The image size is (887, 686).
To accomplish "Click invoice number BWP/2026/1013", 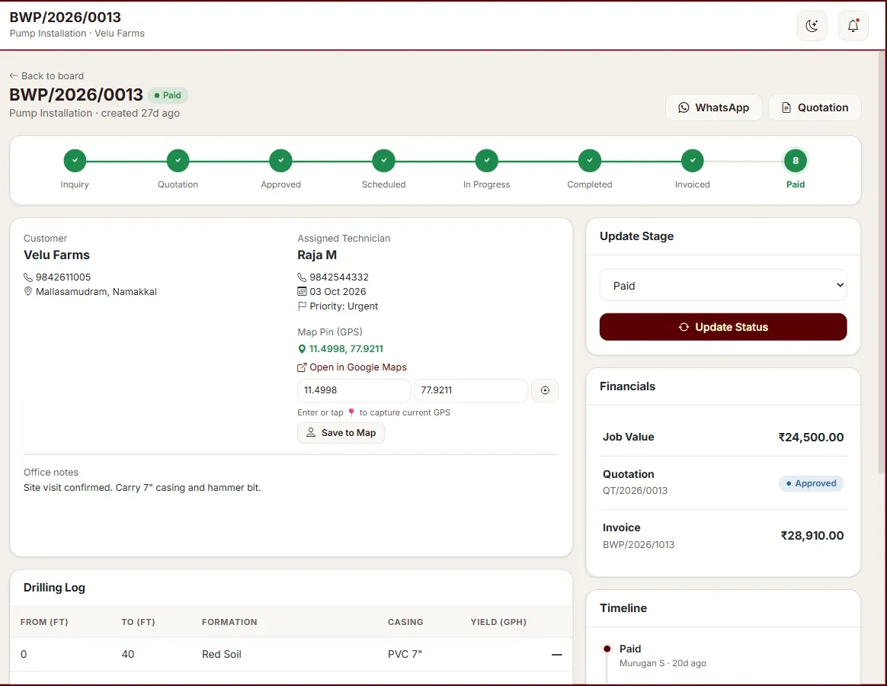I will click(638, 545).
